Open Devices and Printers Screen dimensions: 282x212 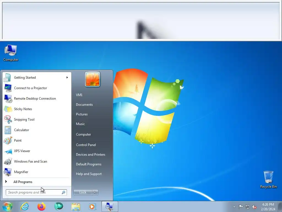click(91, 155)
